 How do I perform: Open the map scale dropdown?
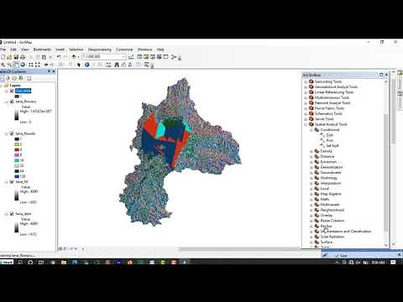click(x=123, y=57)
